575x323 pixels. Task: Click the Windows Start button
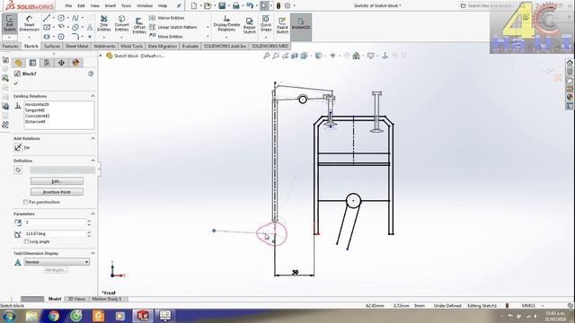coord(8,316)
